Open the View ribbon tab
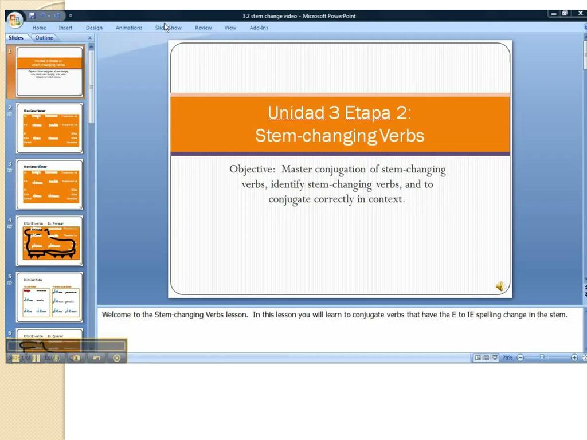Screen dimensions: 587x440 pos(230,27)
